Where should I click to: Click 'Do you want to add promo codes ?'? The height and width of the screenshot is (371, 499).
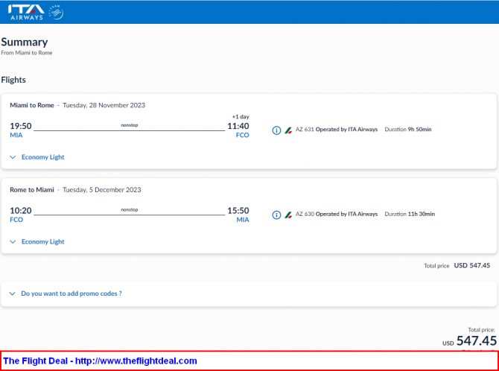(71, 294)
